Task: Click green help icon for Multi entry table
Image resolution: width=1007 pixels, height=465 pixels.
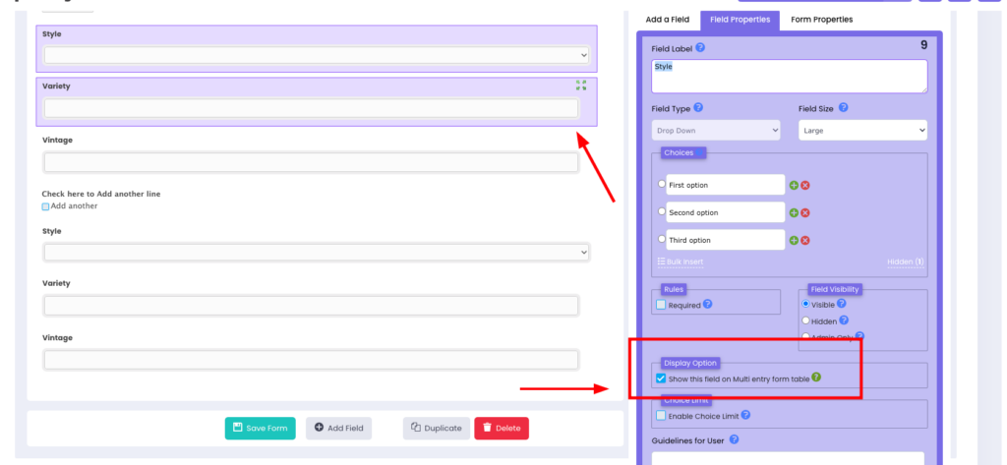Action: [817, 378]
